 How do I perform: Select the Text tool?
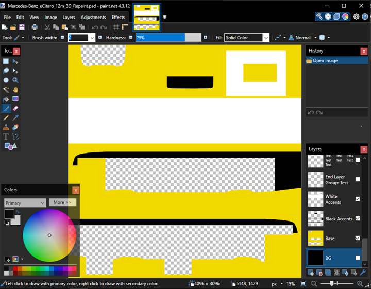click(x=6, y=137)
